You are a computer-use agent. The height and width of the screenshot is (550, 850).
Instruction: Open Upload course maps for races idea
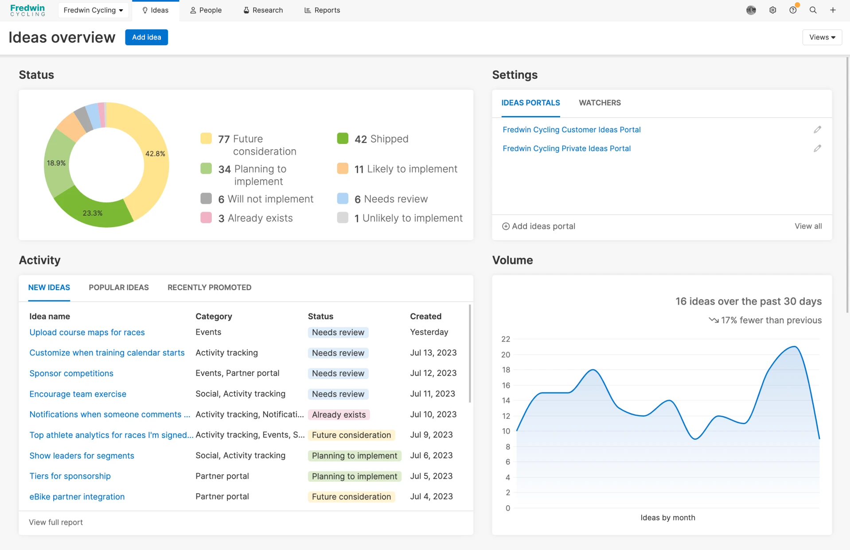(x=87, y=332)
